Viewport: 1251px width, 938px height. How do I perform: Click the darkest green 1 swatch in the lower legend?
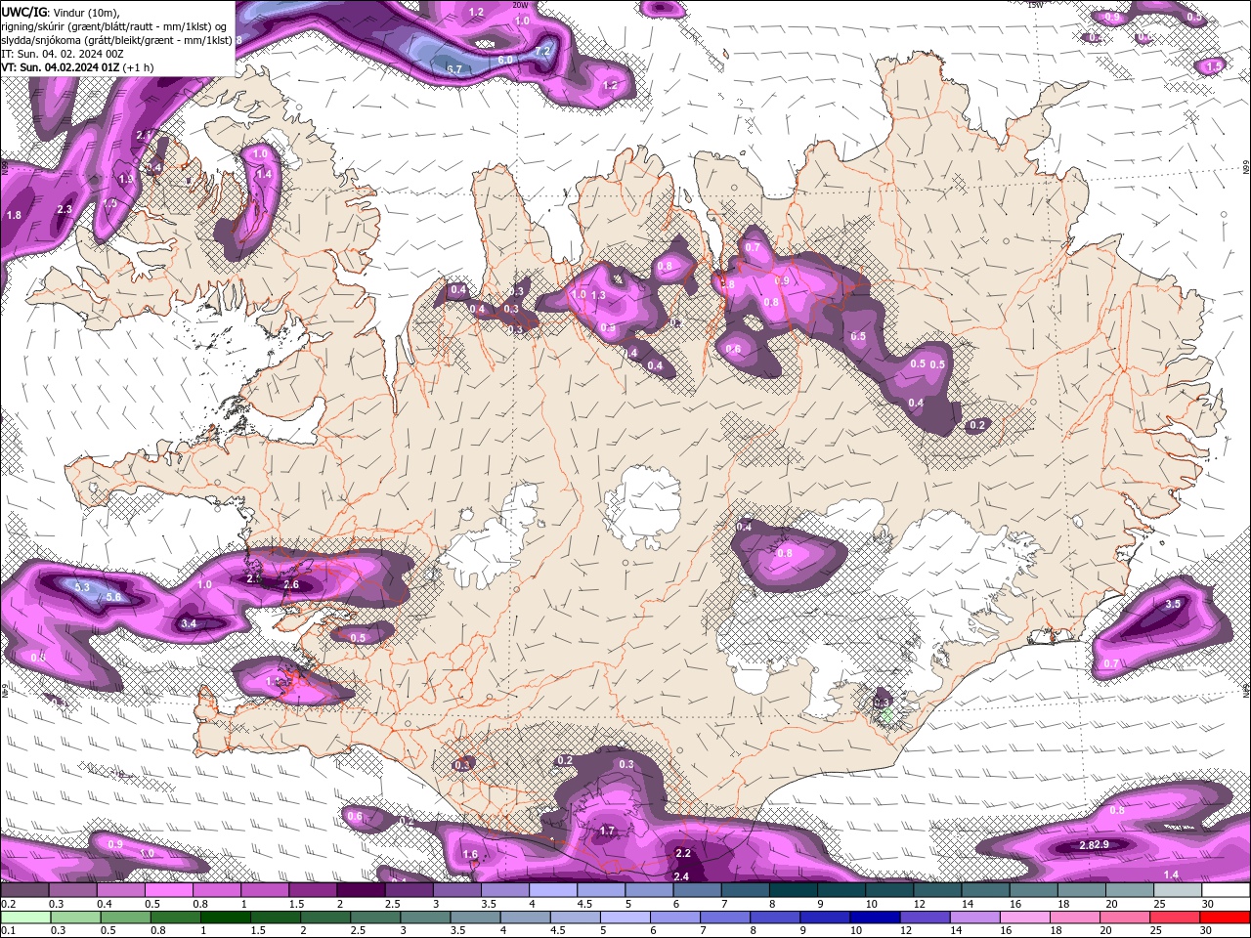226,917
